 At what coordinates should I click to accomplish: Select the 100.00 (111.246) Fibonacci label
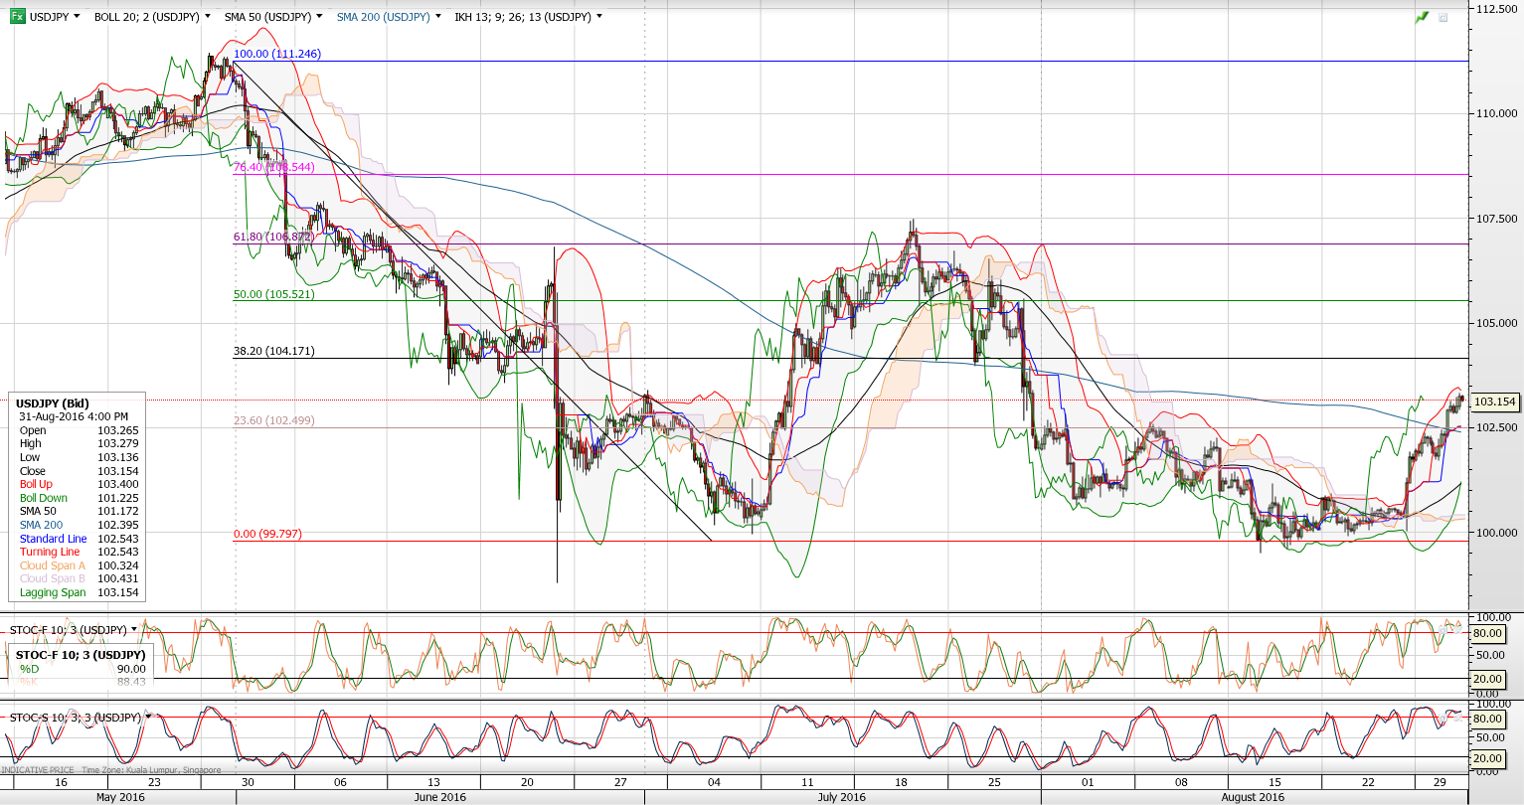pyautogui.click(x=277, y=54)
